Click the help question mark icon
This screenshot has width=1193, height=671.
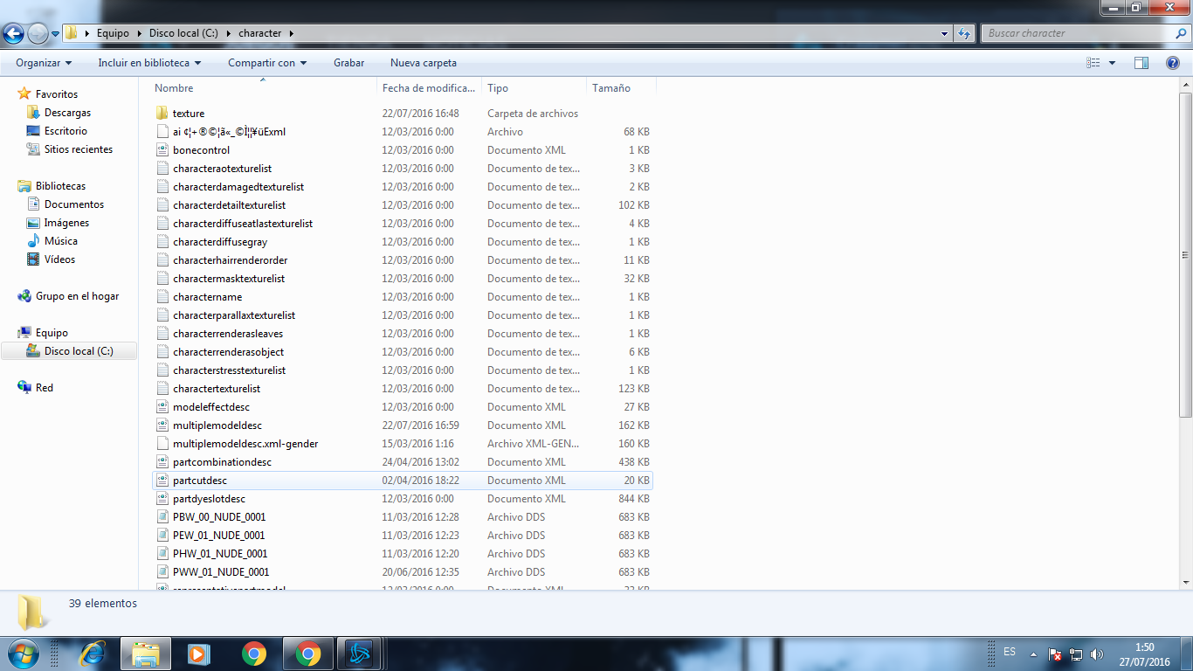coord(1173,63)
